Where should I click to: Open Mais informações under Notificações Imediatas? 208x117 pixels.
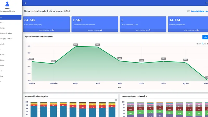[x=191, y=30]
